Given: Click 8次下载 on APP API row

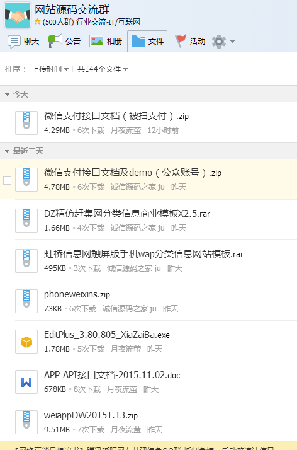Looking at the screenshot, I should click(x=87, y=389).
